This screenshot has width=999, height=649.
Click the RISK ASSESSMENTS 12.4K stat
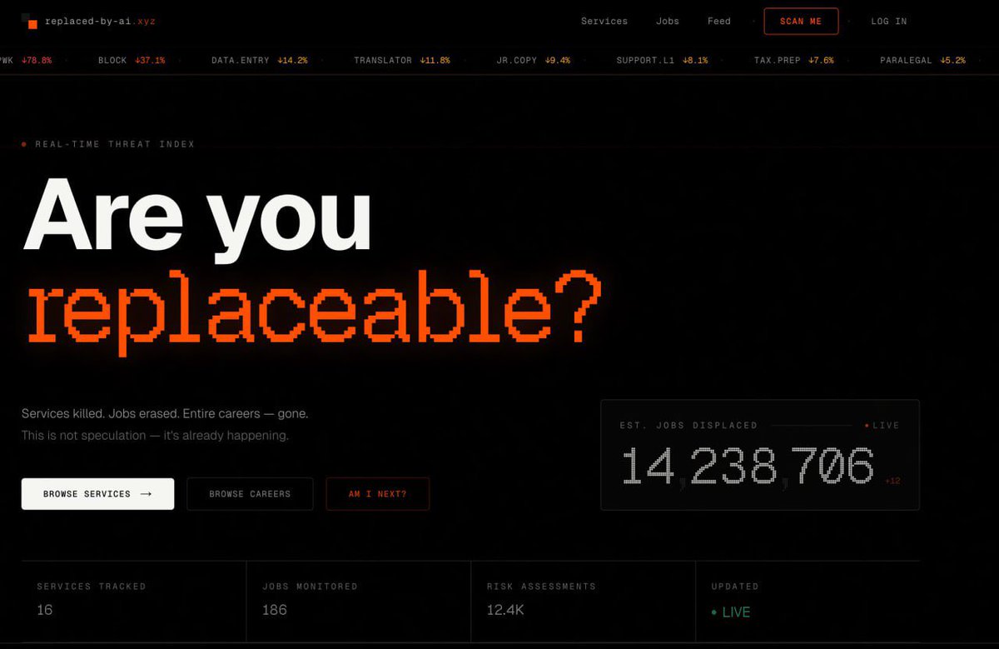pos(583,601)
